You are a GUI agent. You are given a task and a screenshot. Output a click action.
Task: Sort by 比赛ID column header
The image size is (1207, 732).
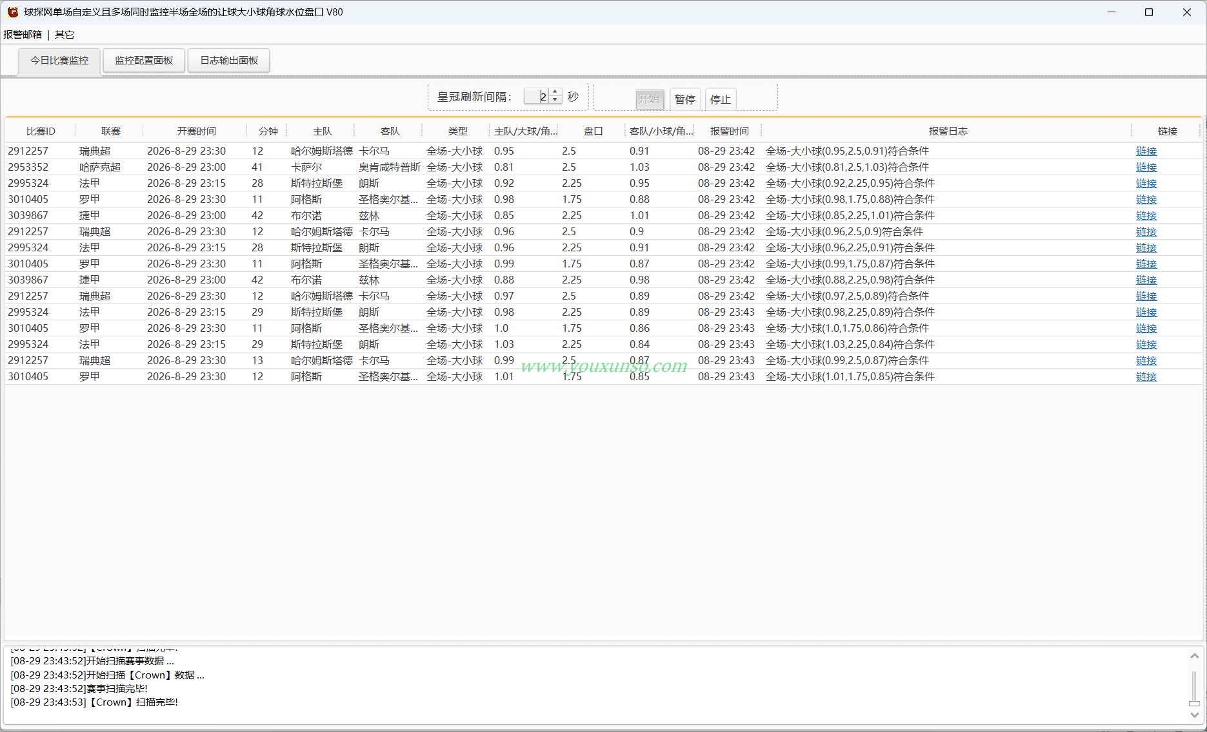[41, 131]
